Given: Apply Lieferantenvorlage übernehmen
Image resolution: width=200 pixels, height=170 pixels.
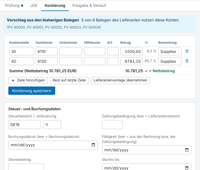Looking at the screenshot, I should (120, 81).
